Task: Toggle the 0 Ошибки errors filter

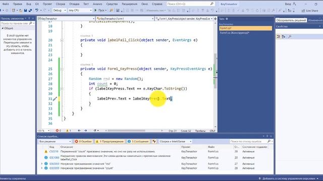Action: (83, 141)
